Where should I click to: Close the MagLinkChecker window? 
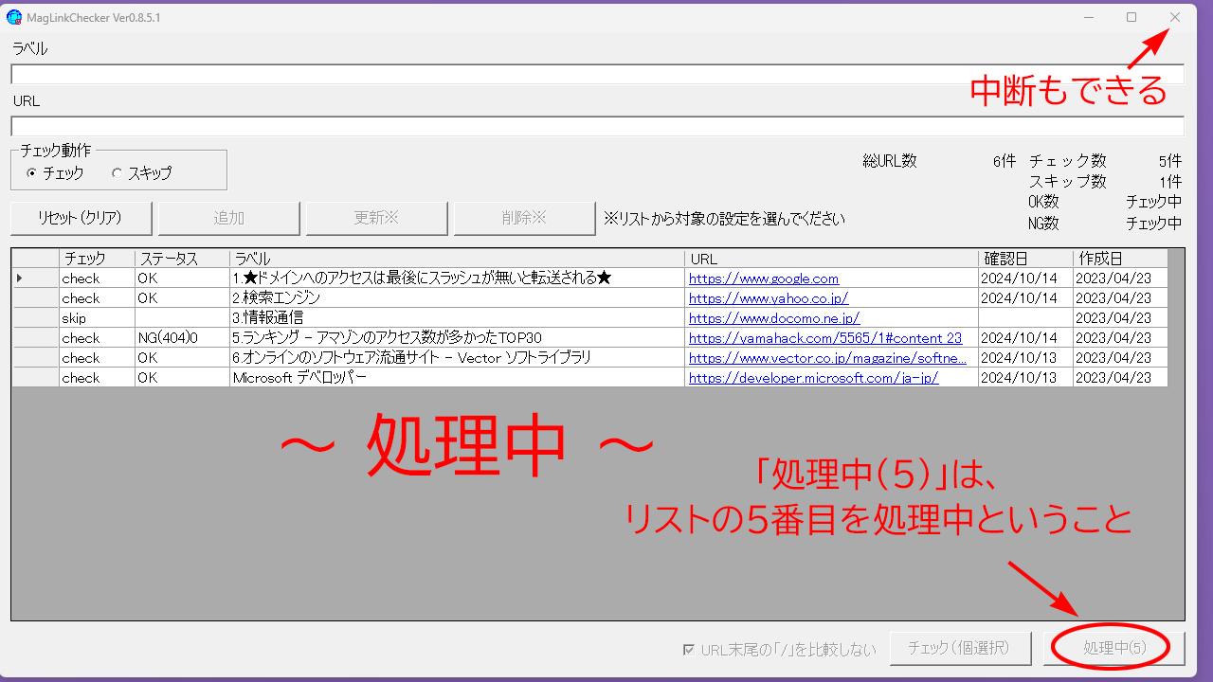[1175, 17]
